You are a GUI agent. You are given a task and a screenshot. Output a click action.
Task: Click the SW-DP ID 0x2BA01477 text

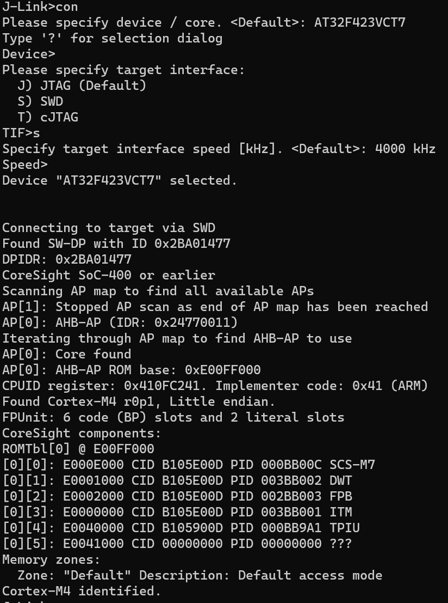pyautogui.click(x=192, y=243)
